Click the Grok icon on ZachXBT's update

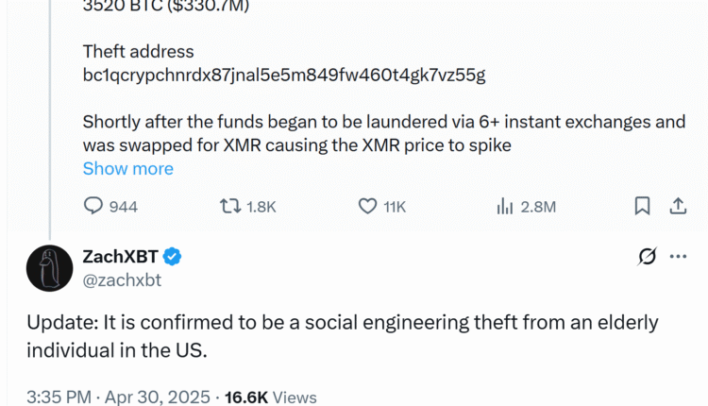(648, 256)
